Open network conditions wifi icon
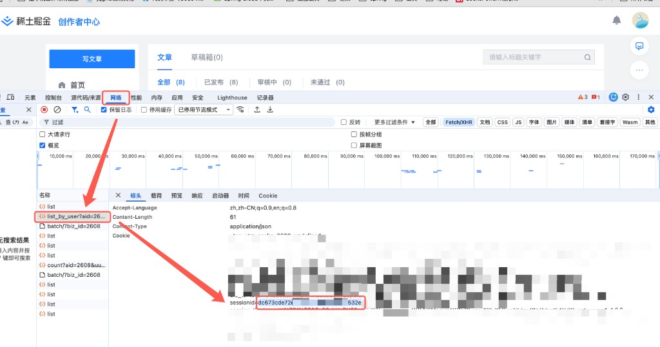The width and height of the screenshot is (660, 347). pos(240,110)
